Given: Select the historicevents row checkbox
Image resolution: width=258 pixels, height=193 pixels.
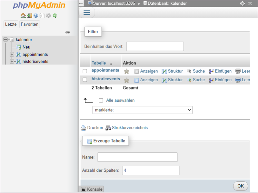Looking at the screenshot, I should coord(85,80).
